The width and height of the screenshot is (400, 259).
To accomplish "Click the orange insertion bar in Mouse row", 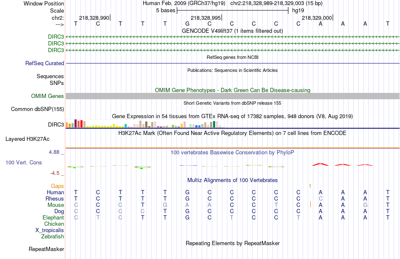I will (x=310, y=204).
